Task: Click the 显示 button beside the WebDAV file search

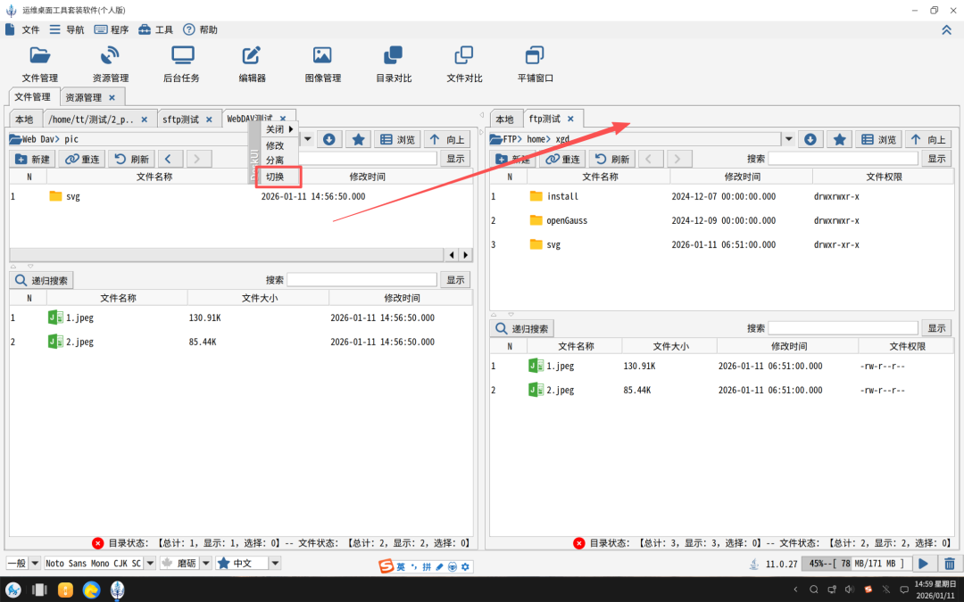Action: [455, 280]
